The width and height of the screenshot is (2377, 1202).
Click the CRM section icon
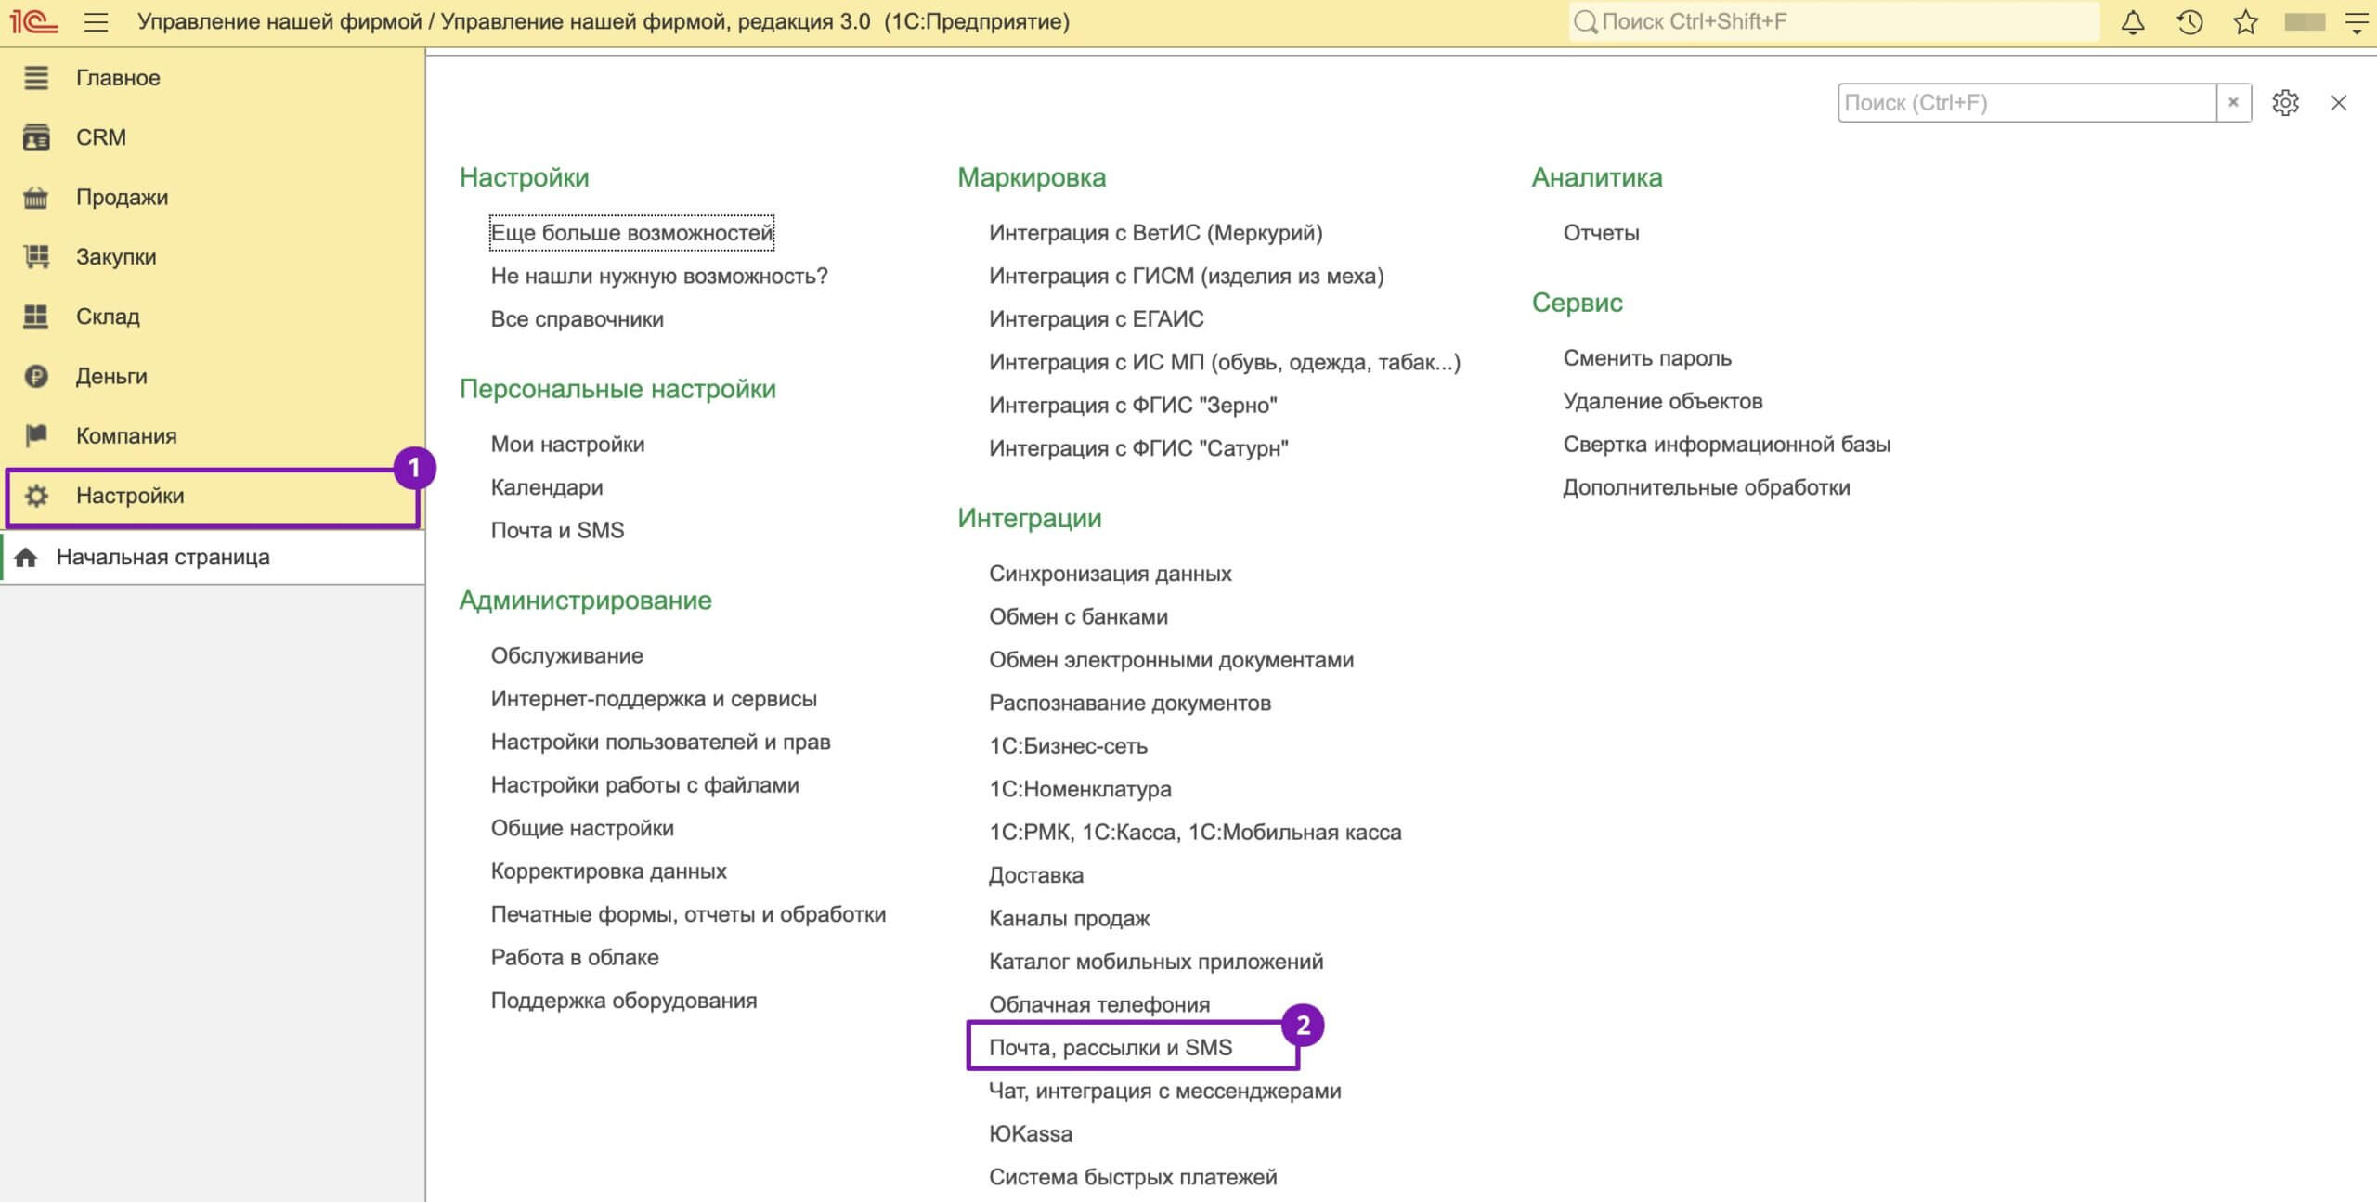[36, 137]
